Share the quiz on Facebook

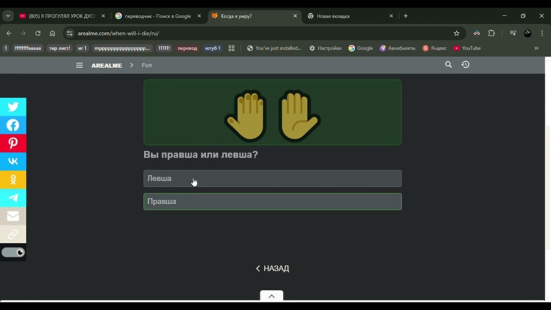pyautogui.click(x=13, y=125)
